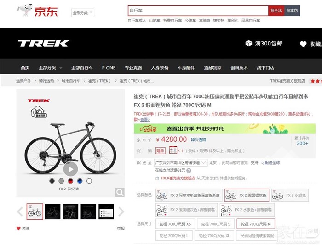Image resolution: width=322 pixels, height=245 pixels.
Task: Click the heart favorite-store icon
Action: pos(303,44)
